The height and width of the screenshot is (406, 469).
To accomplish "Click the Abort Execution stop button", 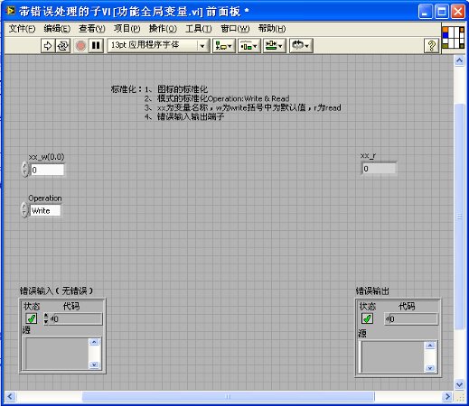I will 80,46.
